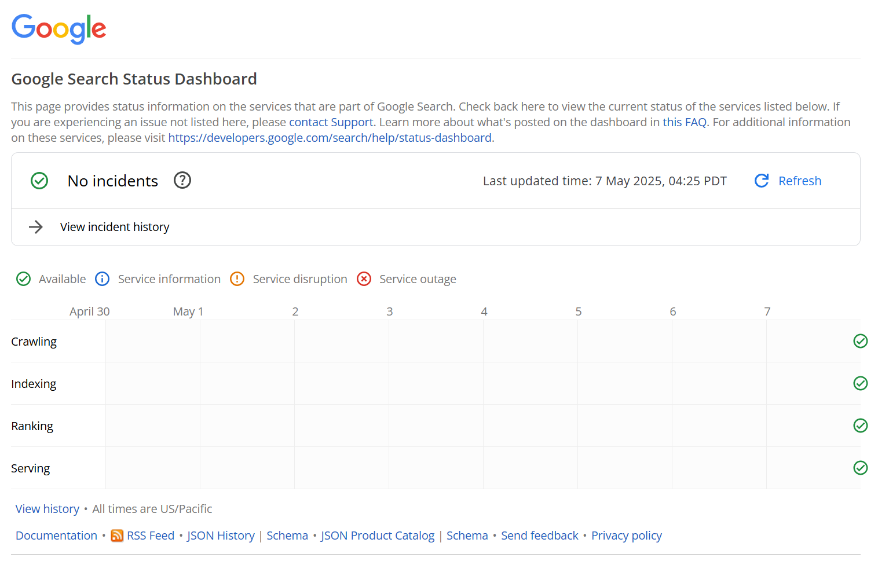Click the May 1 date column header
Viewport: 878px width, 561px height.
188,311
